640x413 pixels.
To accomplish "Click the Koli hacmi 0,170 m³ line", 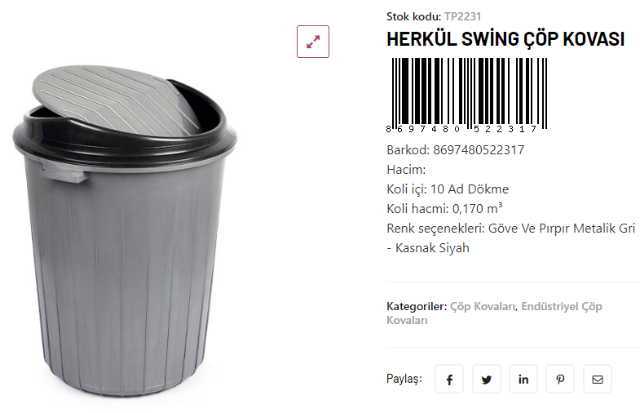I will click(x=444, y=208).
